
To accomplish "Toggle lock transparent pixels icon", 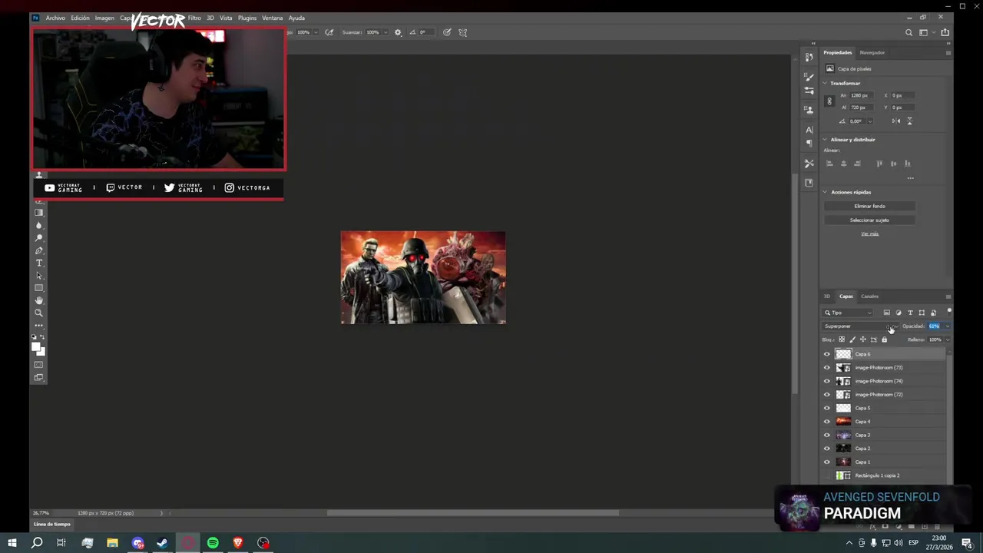I will point(842,339).
